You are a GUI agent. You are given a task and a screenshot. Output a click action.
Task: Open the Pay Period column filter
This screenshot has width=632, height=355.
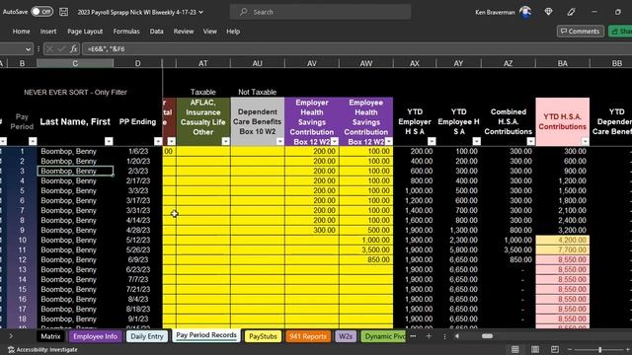pyautogui.click(x=33, y=141)
